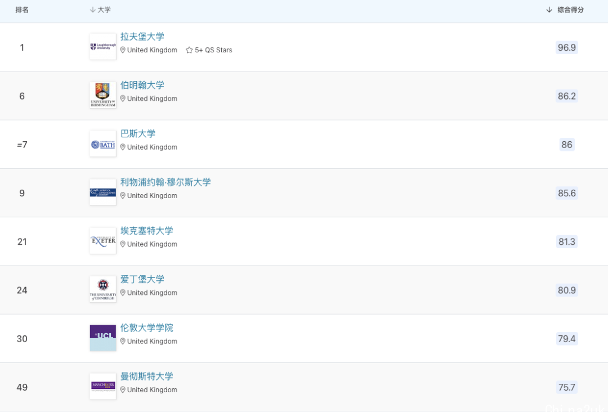This screenshot has height=417, width=608.
Task: Click rank 30 in the ranking column
Action: (22, 339)
